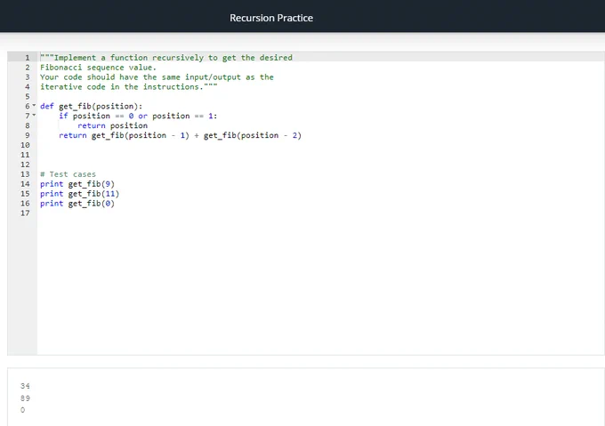The height and width of the screenshot is (426, 605).
Task: Select line number 12 in the gutter
Action: [25, 165]
